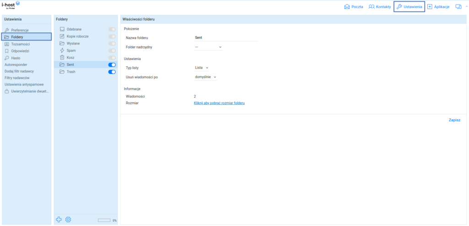The image size is (469, 226).
Task: Click the Nazwa folderu input field
Action: click(226, 38)
